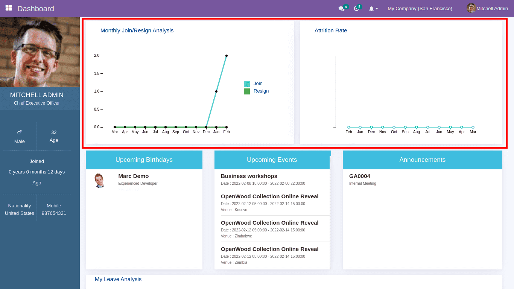Open the activities clock icon
The width and height of the screenshot is (514, 289).
tap(356, 8)
